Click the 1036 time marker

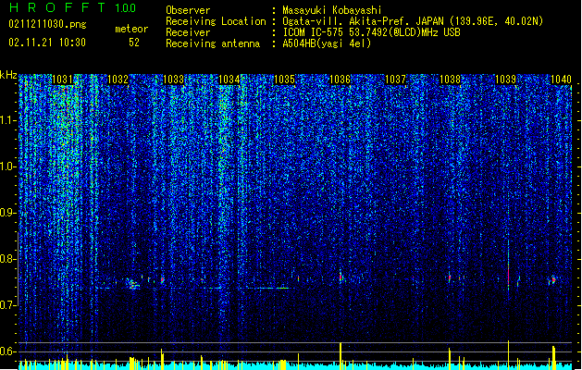pyautogui.click(x=340, y=80)
